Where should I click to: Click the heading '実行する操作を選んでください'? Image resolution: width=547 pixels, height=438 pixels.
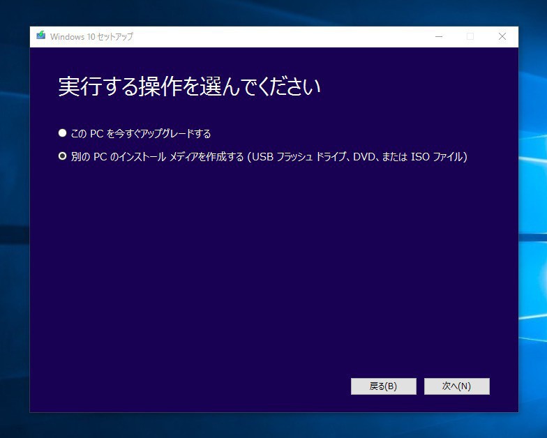click(189, 86)
